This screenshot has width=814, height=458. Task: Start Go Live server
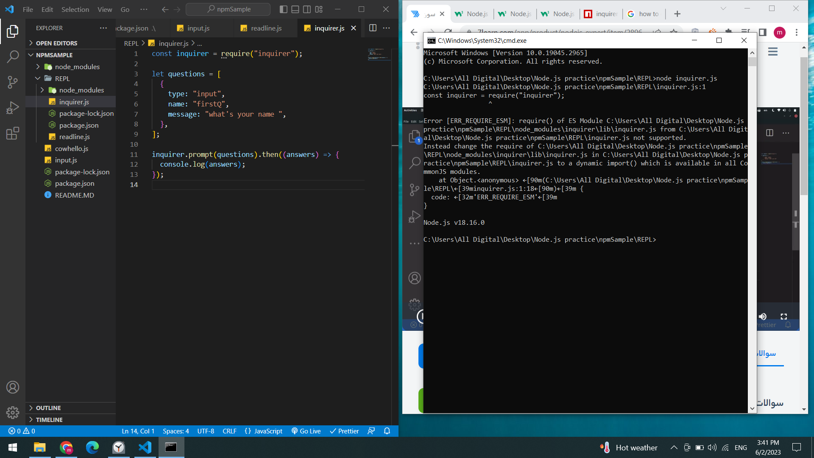click(306, 431)
